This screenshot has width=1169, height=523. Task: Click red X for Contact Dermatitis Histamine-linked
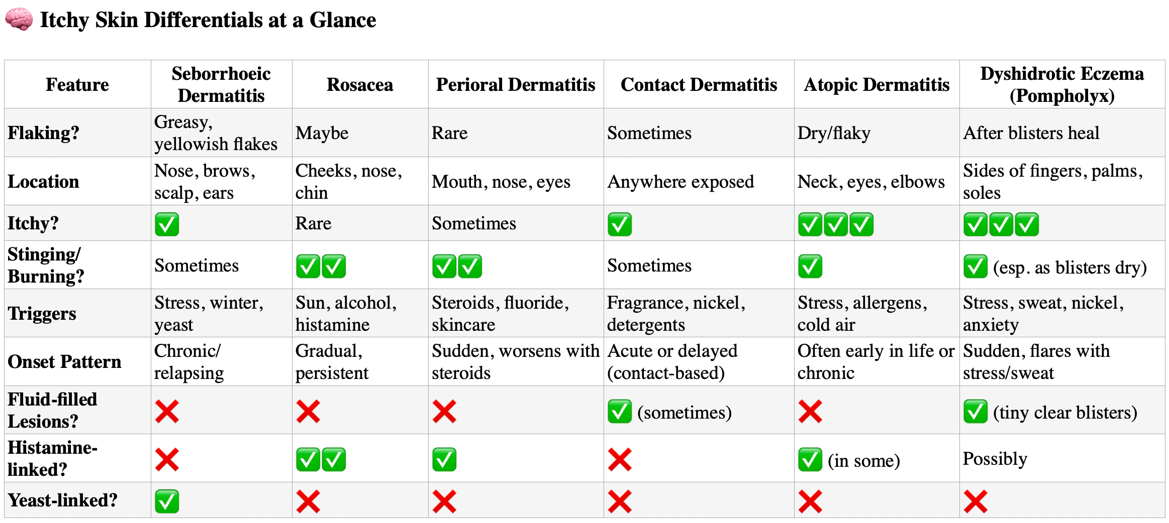(620, 459)
